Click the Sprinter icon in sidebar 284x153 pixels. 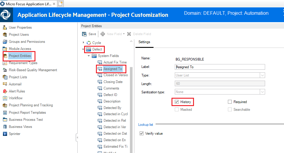5,134
